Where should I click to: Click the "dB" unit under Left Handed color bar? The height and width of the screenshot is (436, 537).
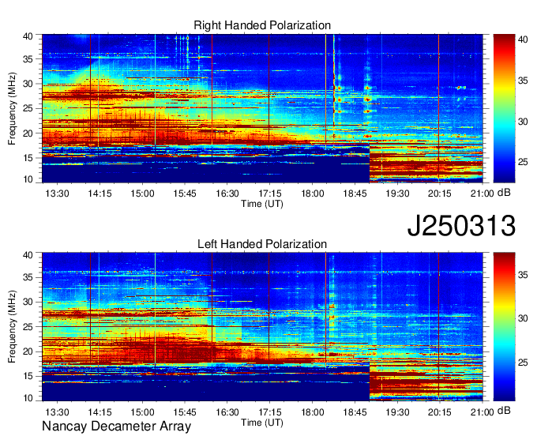click(504, 411)
